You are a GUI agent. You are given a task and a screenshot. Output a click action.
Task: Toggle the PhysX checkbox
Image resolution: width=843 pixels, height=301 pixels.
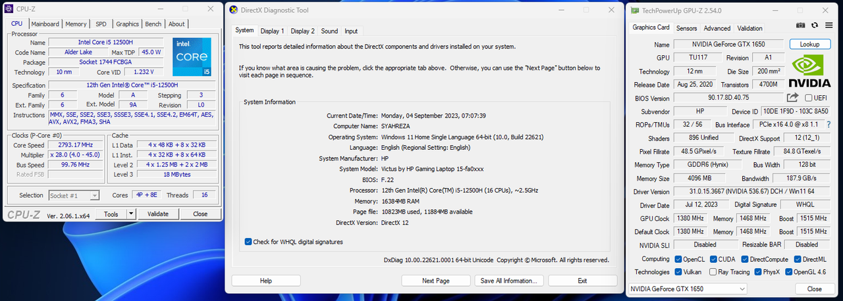(758, 271)
